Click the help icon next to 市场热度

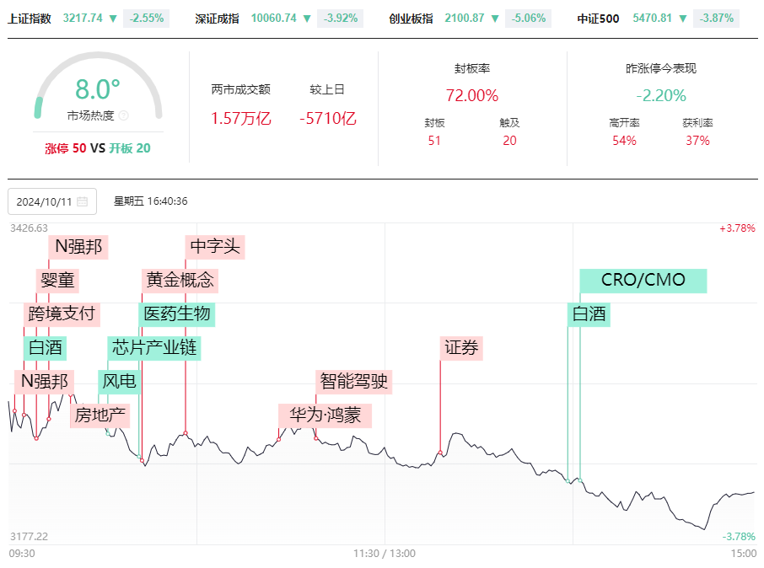point(124,115)
